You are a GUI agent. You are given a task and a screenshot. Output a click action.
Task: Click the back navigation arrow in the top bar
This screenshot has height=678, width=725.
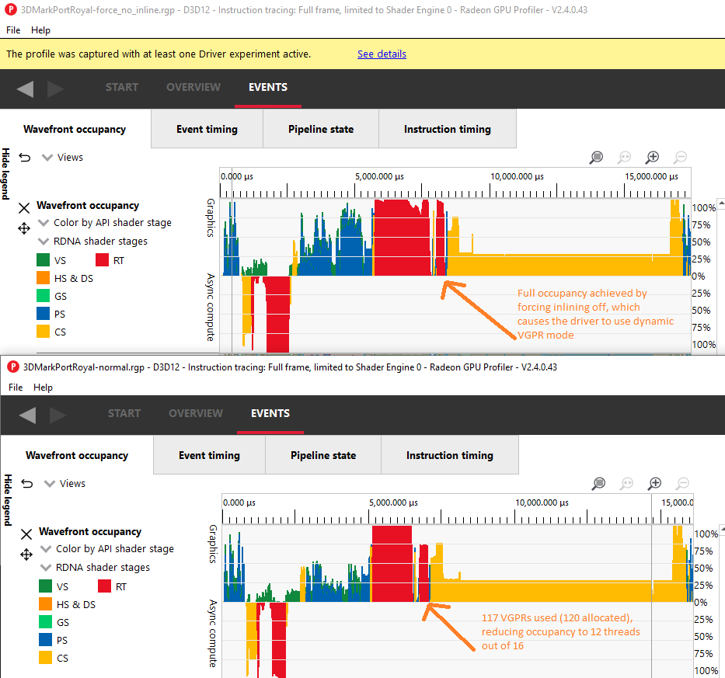24,89
